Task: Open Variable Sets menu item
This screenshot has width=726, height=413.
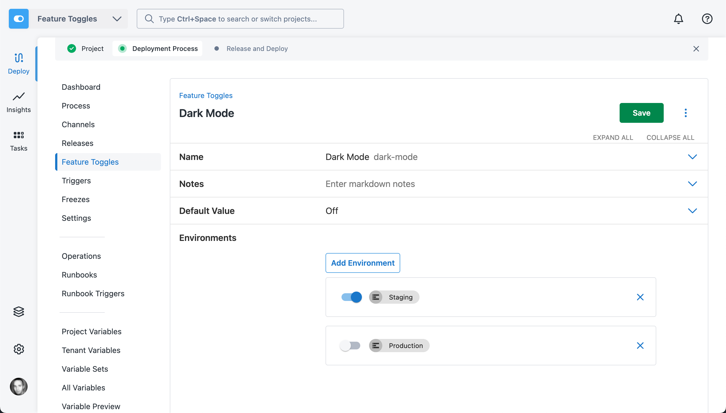Action: (x=85, y=369)
